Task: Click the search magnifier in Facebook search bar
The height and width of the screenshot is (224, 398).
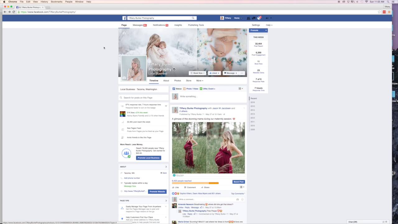Action: pyautogui.click(x=193, y=18)
